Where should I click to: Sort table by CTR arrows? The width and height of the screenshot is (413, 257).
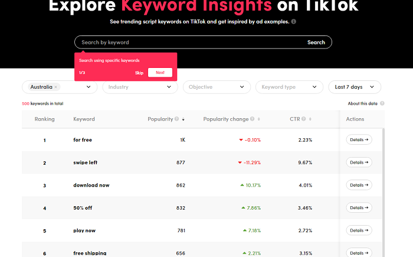pos(310,119)
